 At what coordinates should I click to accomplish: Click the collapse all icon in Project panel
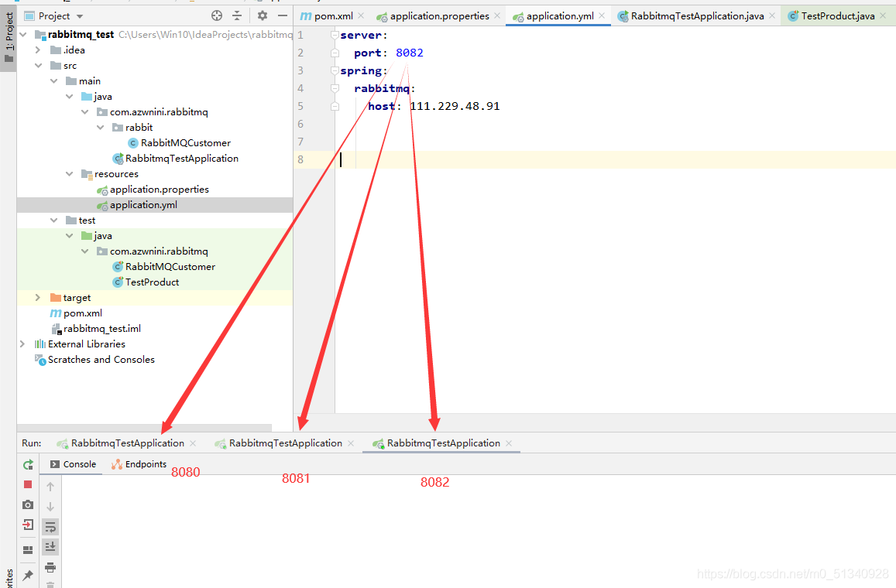(x=237, y=16)
